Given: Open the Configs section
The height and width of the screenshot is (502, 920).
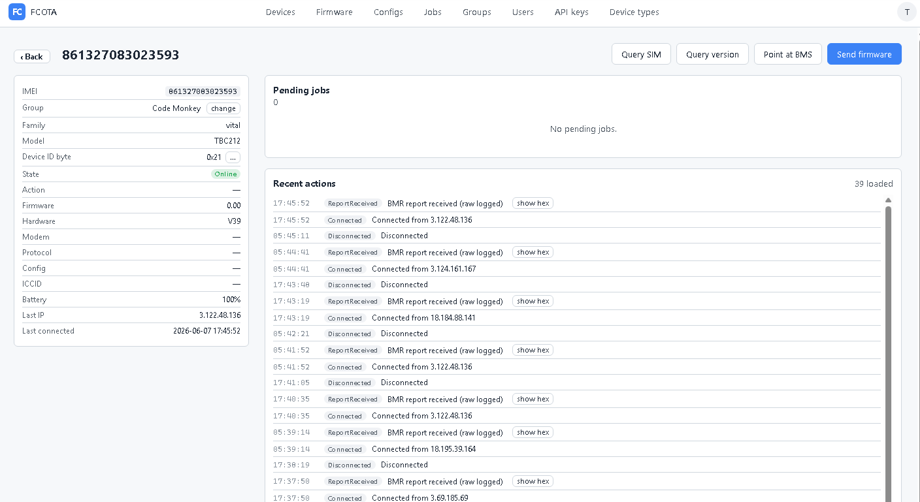Looking at the screenshot, I should 388,12.
